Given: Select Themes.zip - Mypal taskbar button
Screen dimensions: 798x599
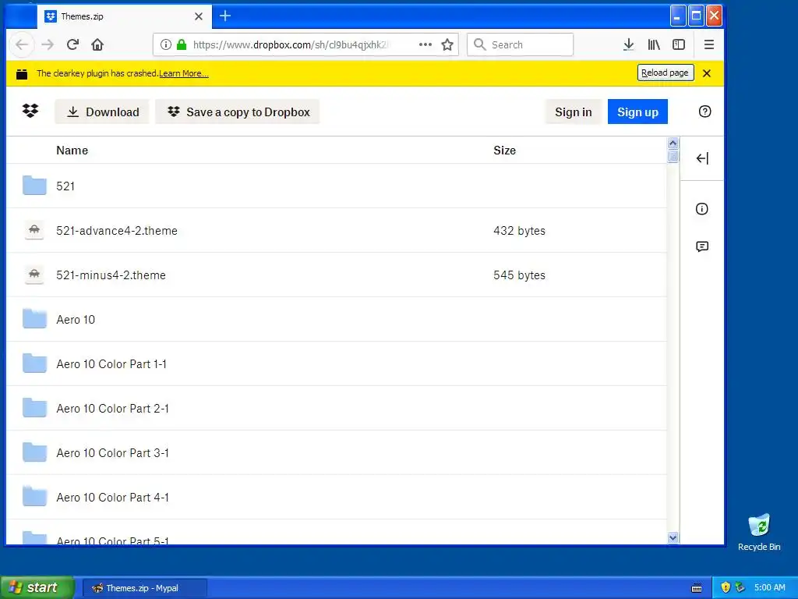Looking at the screenshot, I should (x=144, y=588).
